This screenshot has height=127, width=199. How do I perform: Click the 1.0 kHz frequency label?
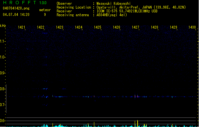(x=3, y=57)
